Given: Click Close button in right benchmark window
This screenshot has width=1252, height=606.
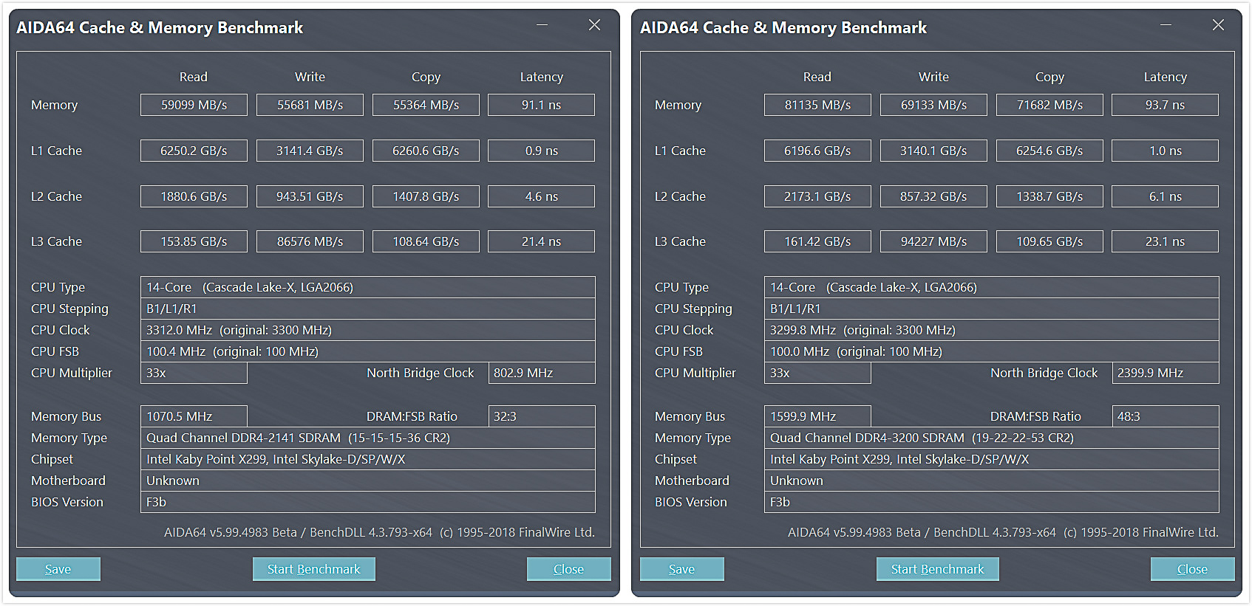Looking at the screenshot, I should point(1192,569).
